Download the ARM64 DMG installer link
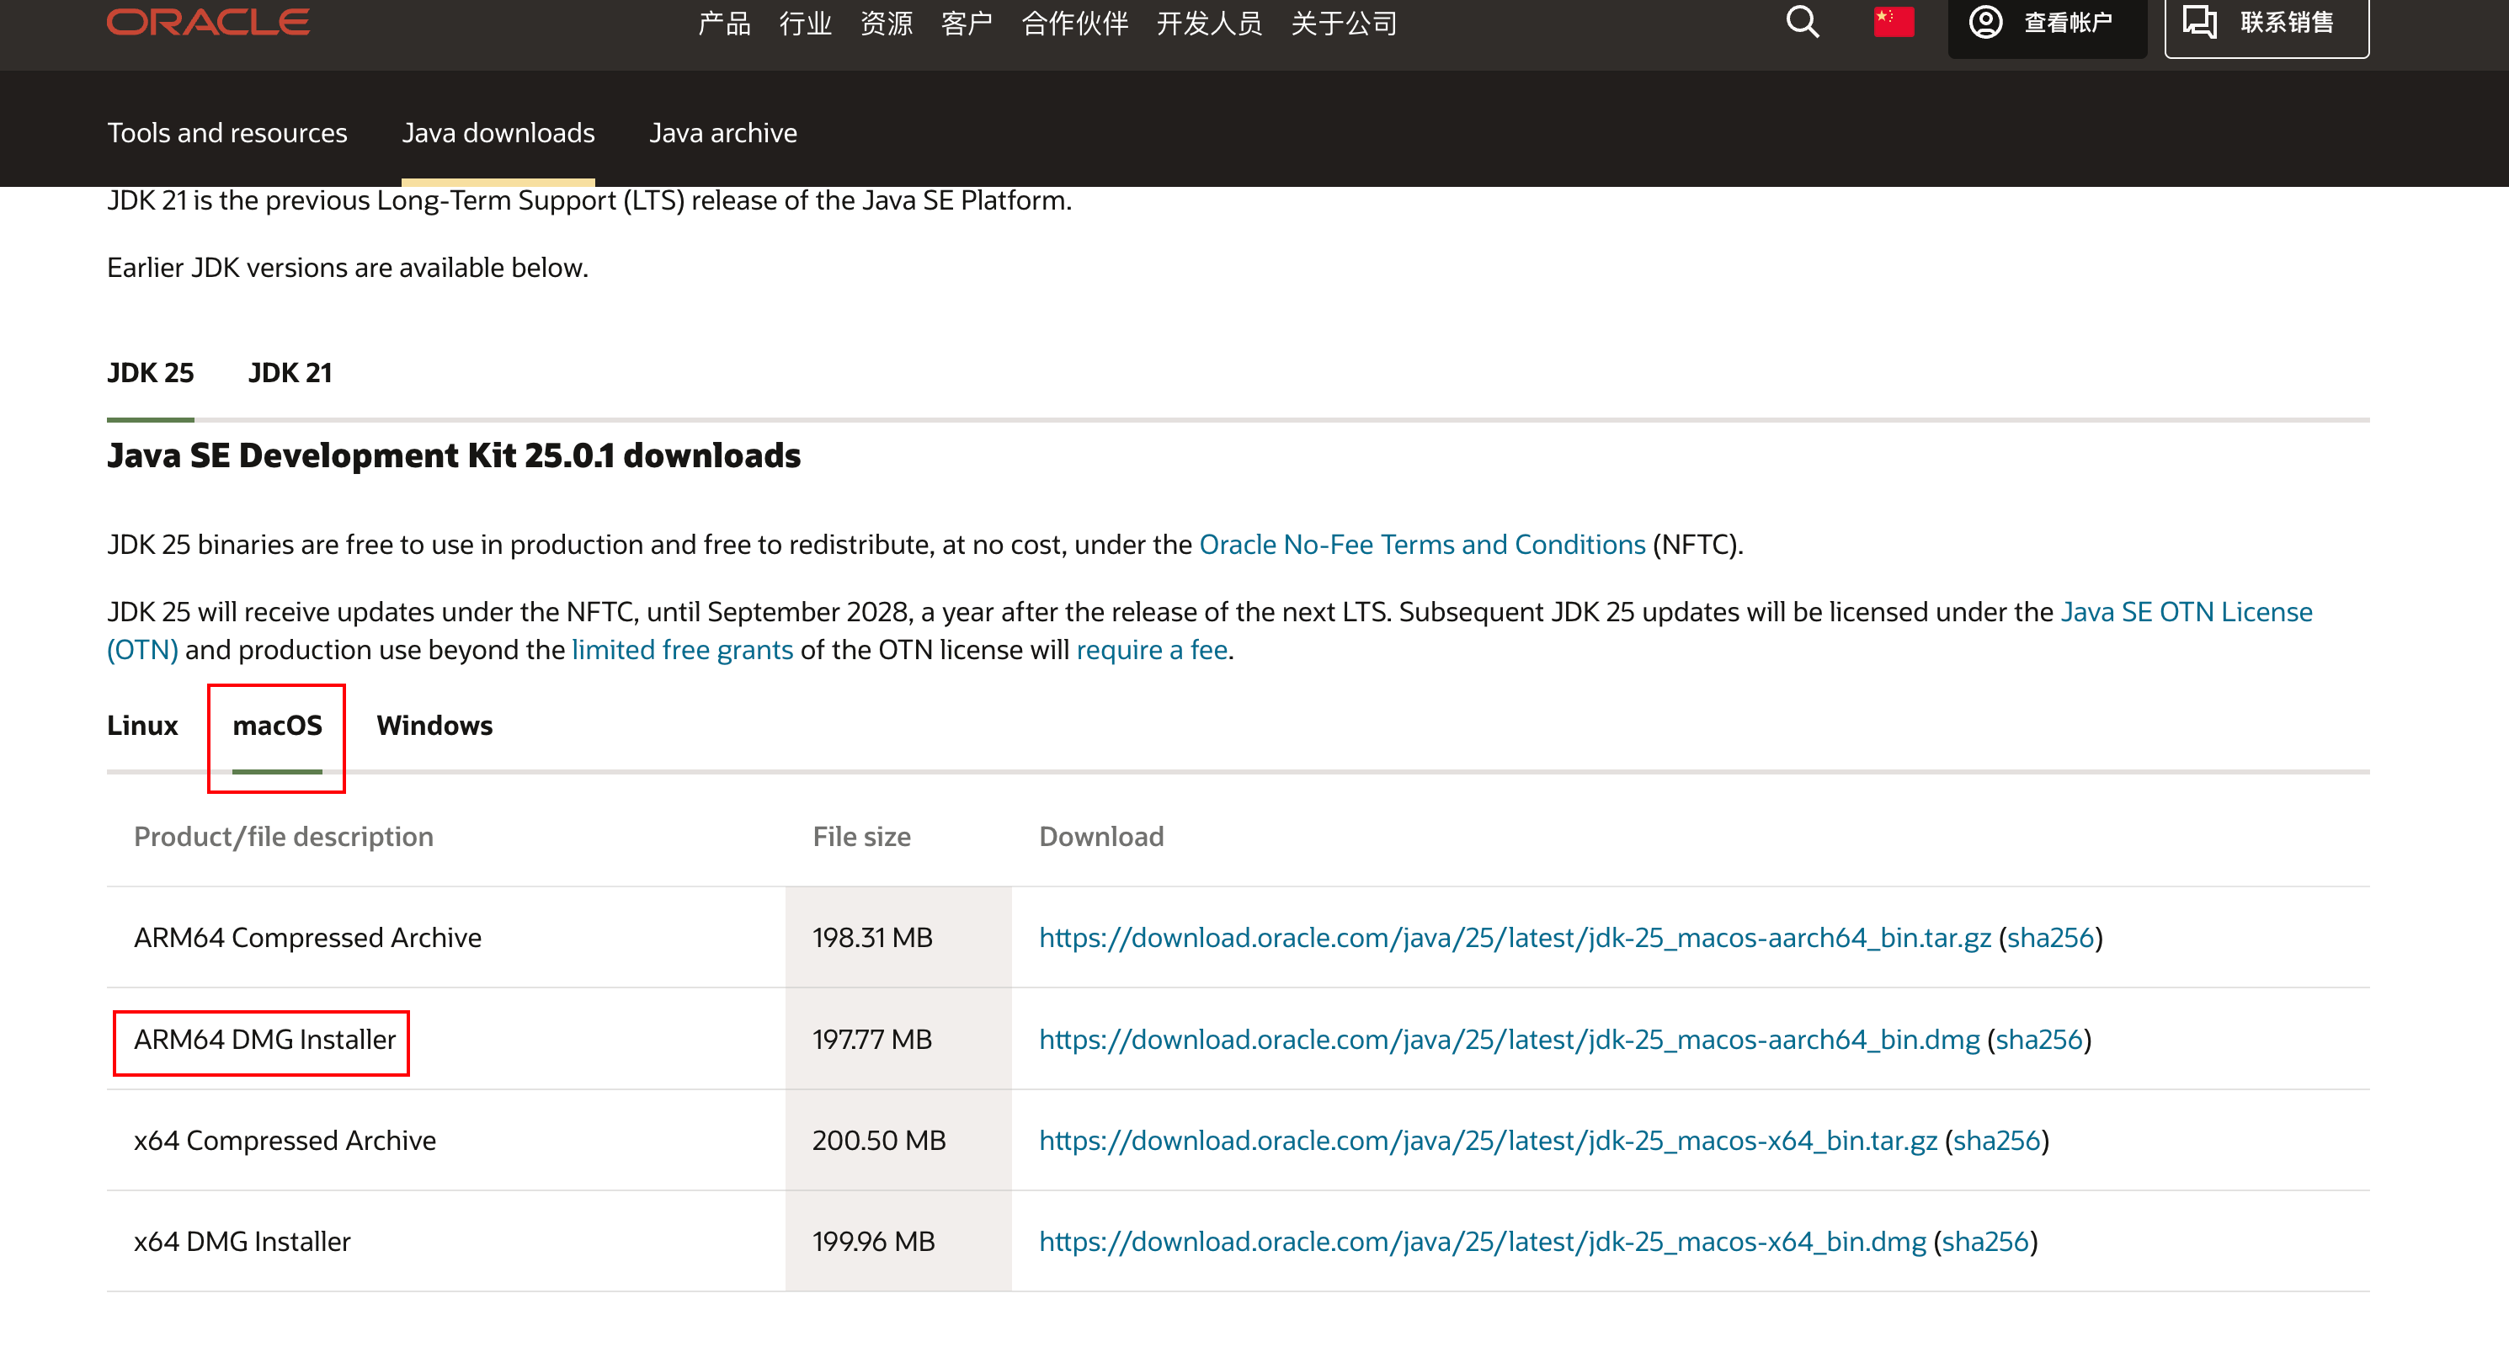Screen dimensions: 2509x1352 coord(1509,1040)
